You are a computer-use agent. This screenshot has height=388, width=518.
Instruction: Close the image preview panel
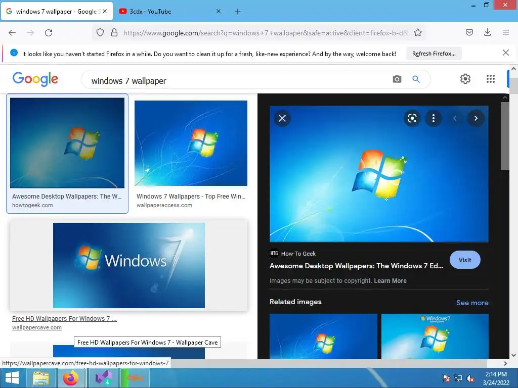(x=282, y=118)
